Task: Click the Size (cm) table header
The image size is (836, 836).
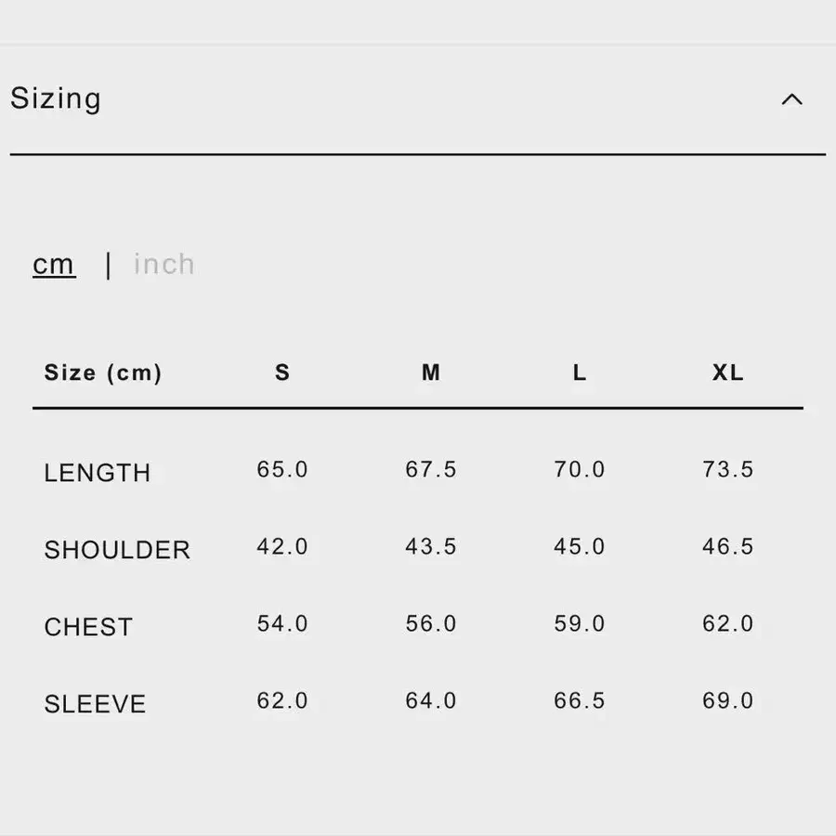Action: (103, 373)
